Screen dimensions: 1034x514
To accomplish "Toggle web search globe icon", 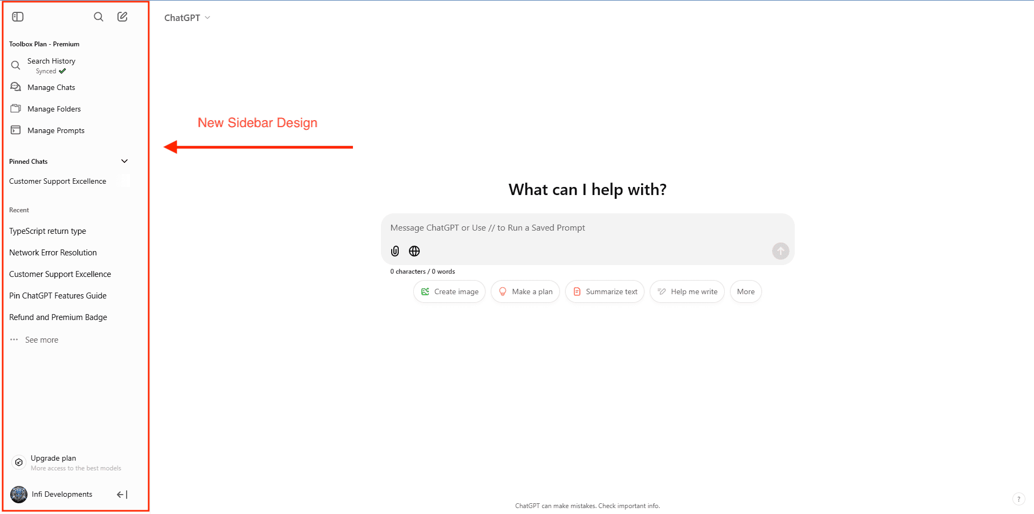I will [x=414, y=251].
